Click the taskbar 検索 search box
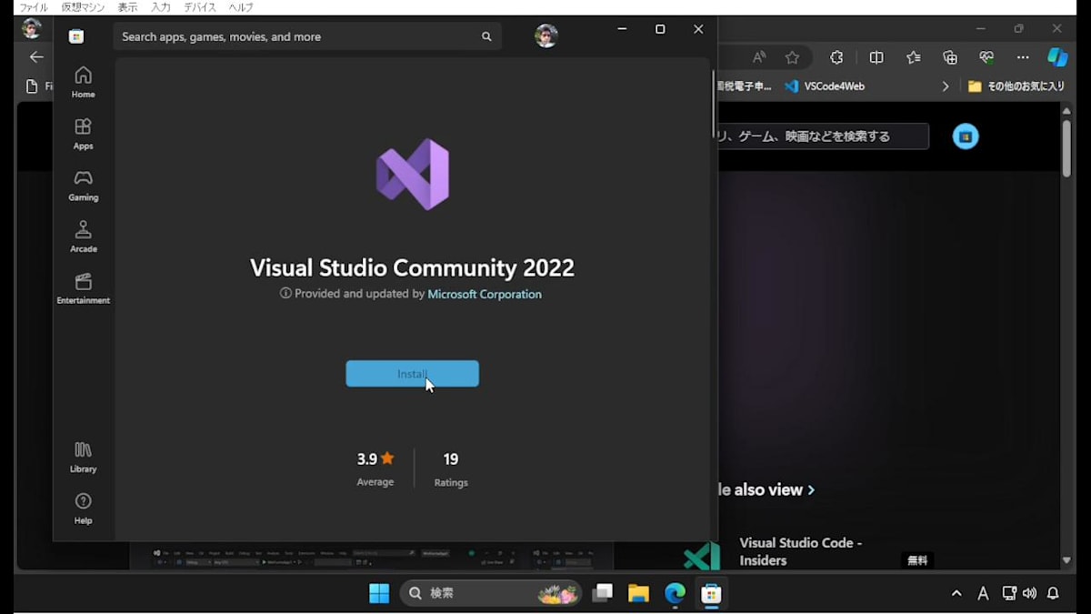 coord(491,593)
